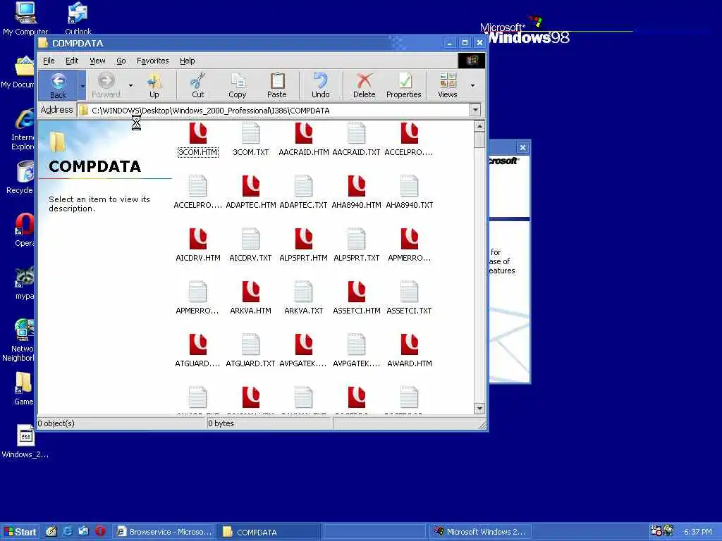Select the AICDRV.TXT file icon

(250, 239)
